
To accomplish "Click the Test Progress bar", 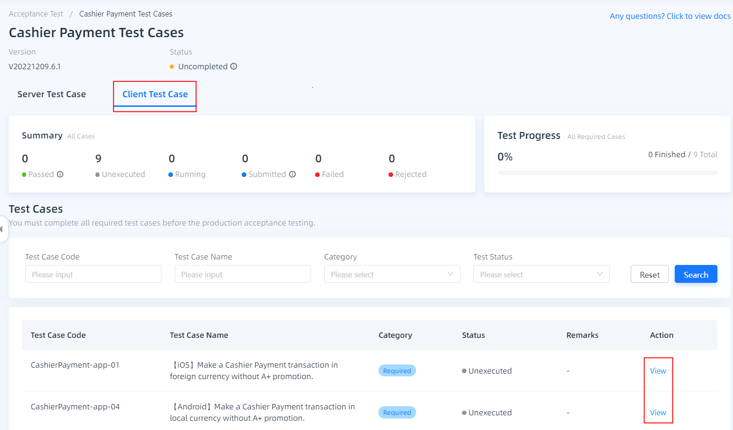I will point(607,173).
